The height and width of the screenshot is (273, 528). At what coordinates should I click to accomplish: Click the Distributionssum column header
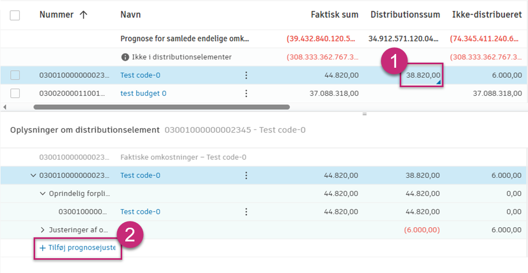[x=405, y=15]
